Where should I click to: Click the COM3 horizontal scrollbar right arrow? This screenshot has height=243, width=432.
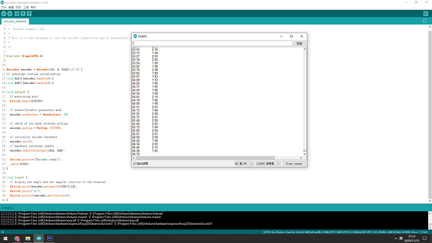pyautogui.click(x=301, y=158)
